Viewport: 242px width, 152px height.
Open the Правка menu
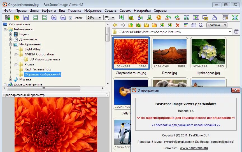pos(21,11)
